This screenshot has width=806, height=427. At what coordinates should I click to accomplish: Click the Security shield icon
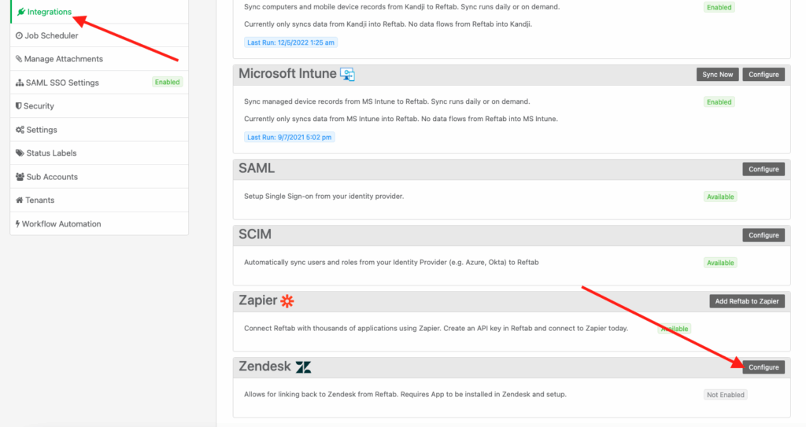click(x=19, y=106)
